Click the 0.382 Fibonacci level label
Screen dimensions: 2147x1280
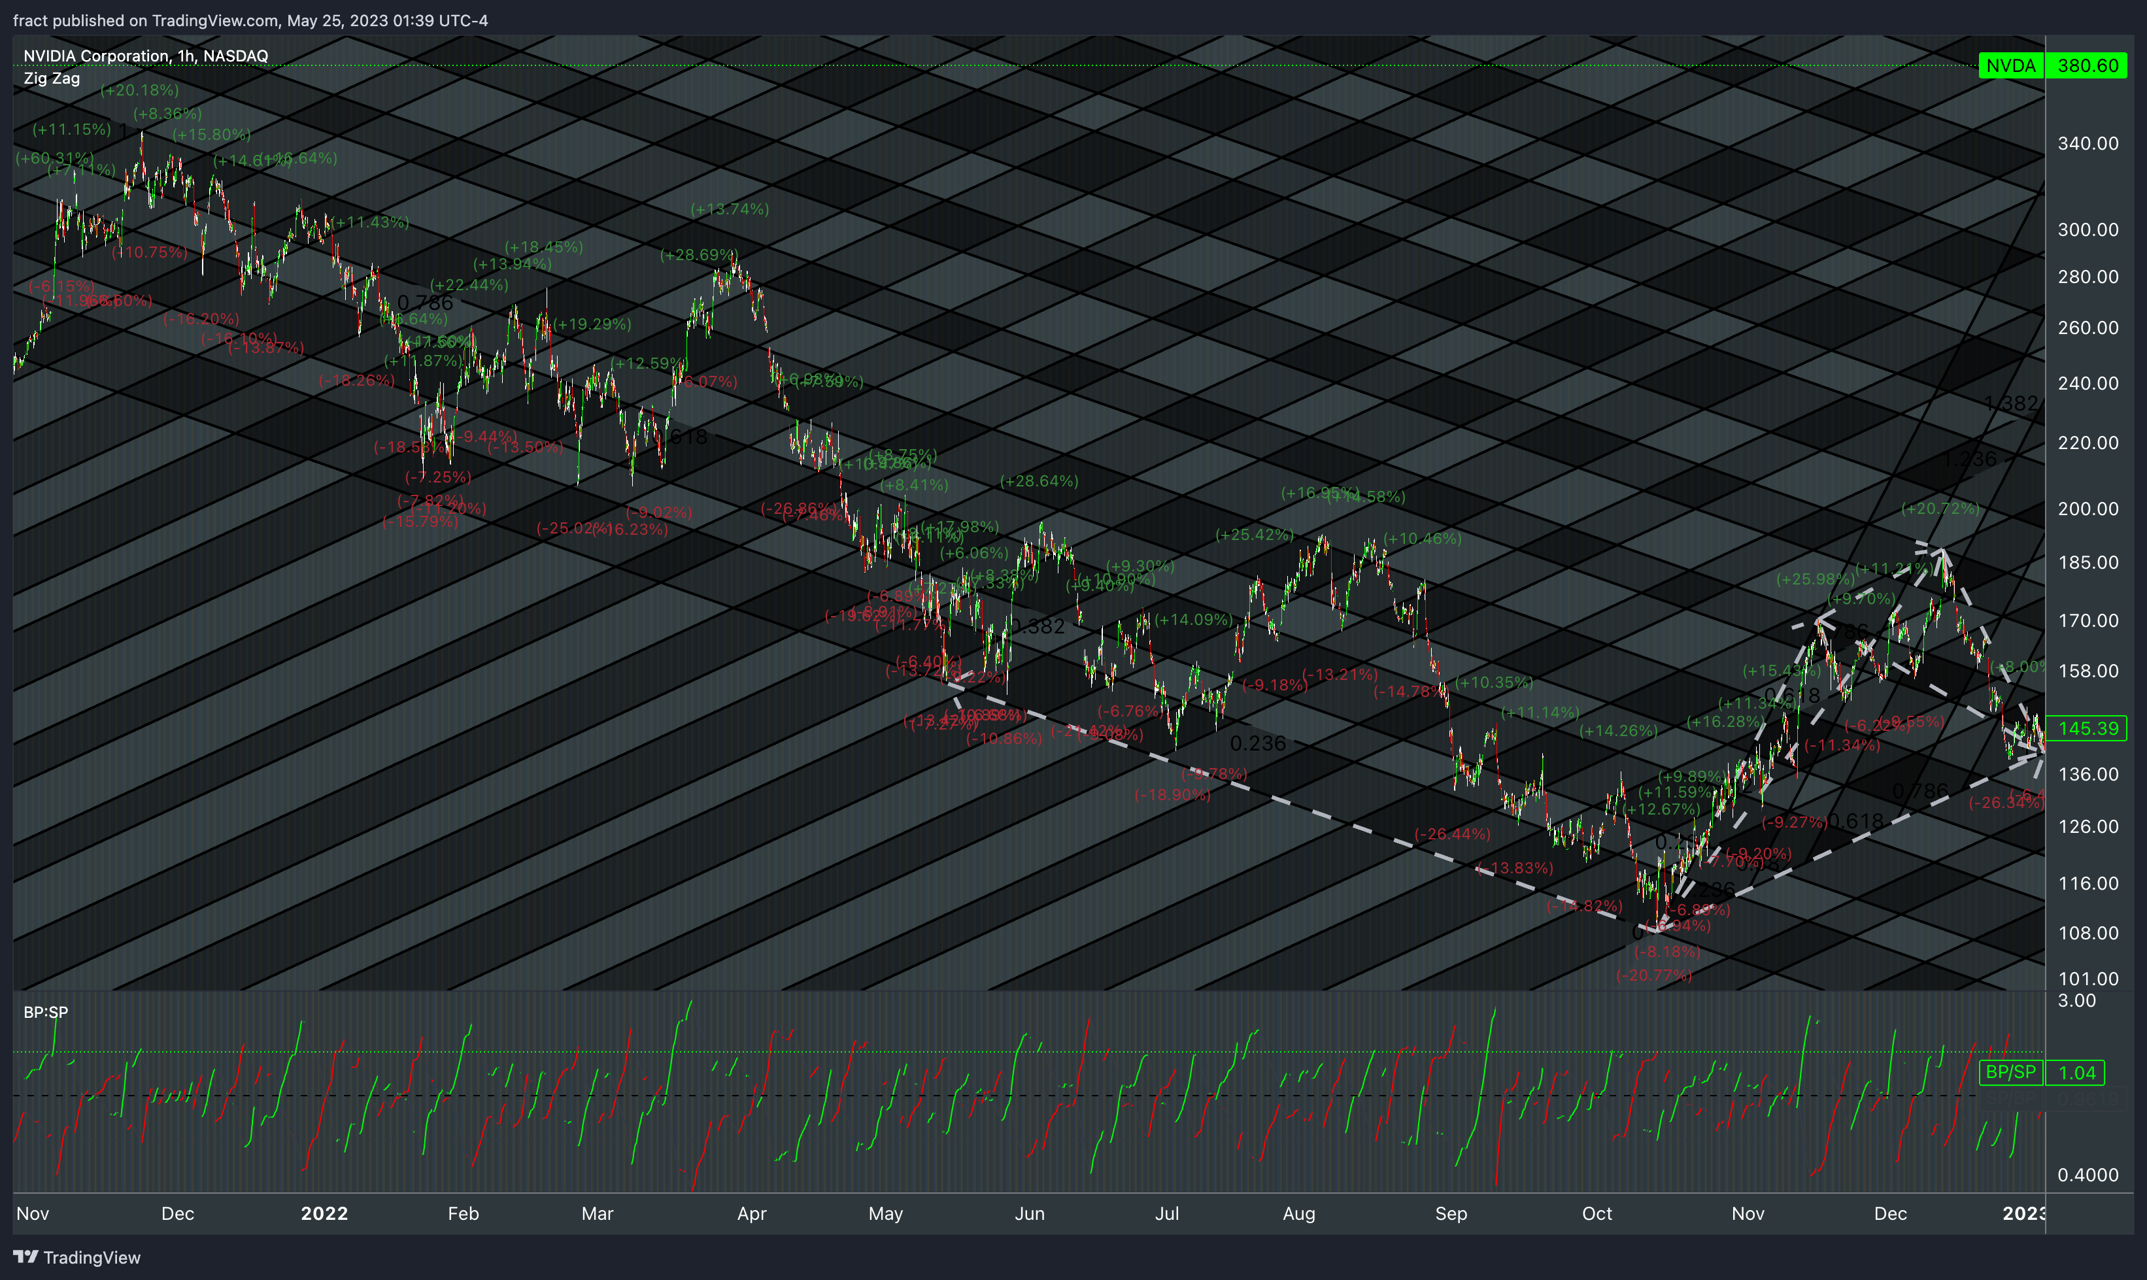click(x=1039, y=627)
